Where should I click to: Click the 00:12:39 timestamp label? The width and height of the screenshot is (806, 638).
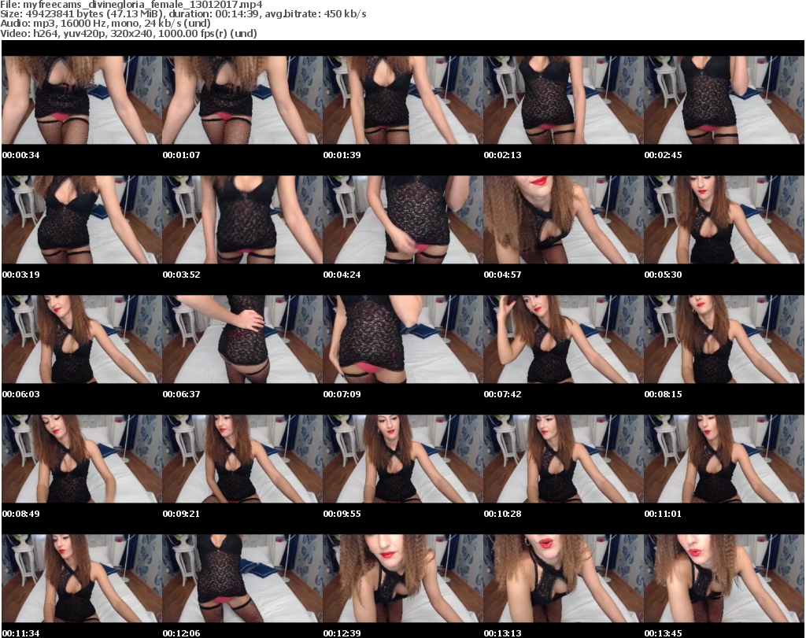342,633
